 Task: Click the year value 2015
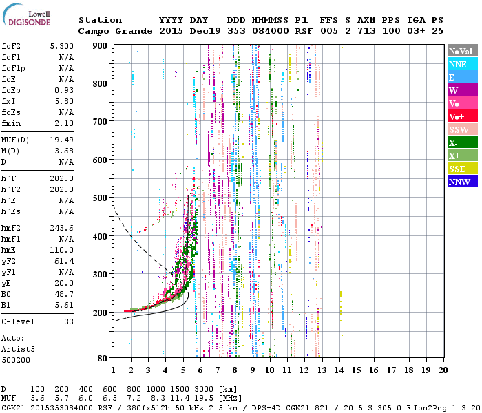point(171,31)
